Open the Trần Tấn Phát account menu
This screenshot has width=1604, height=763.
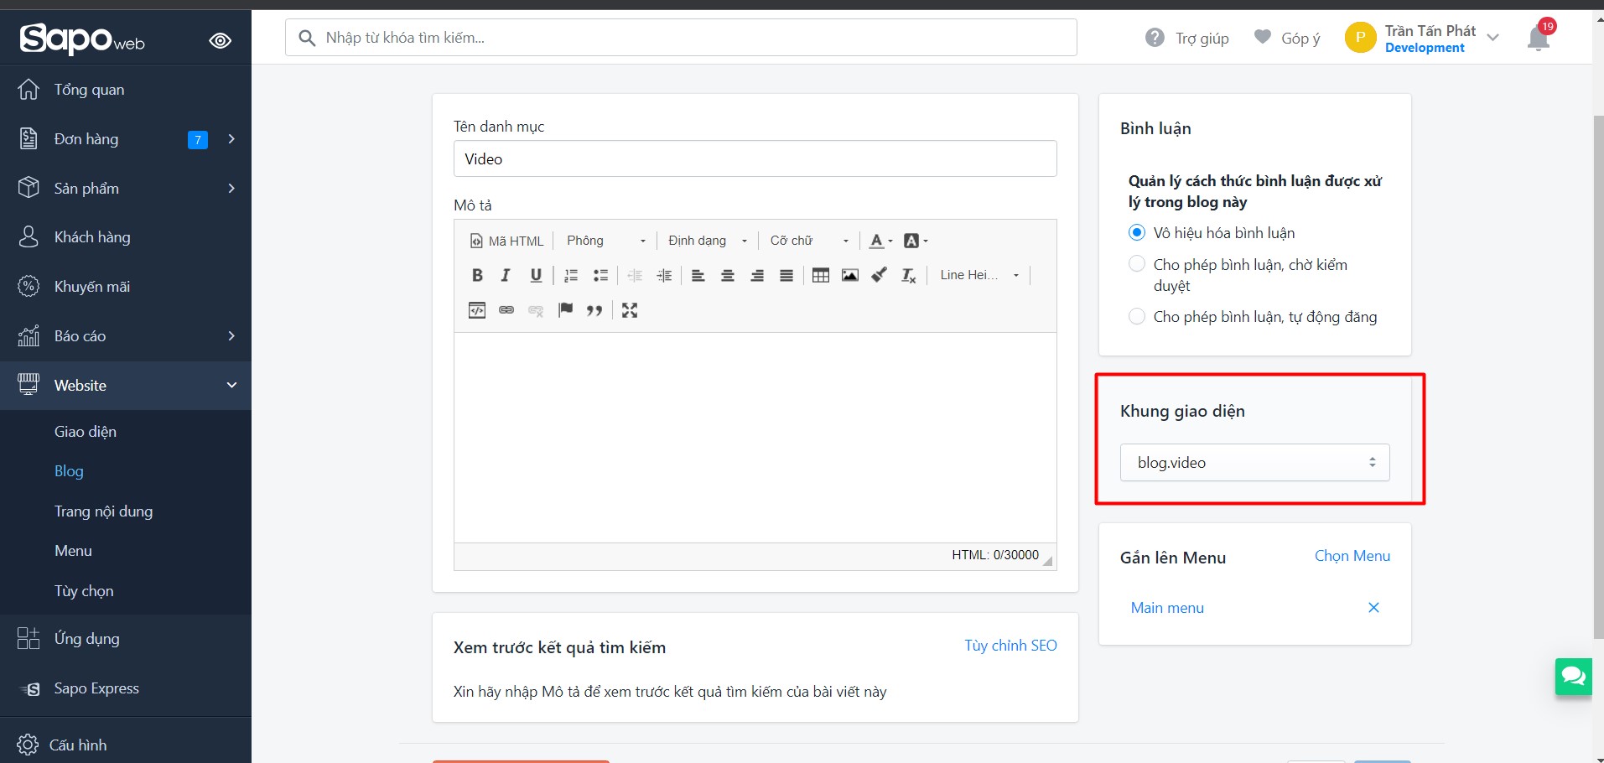[1422, 38]
